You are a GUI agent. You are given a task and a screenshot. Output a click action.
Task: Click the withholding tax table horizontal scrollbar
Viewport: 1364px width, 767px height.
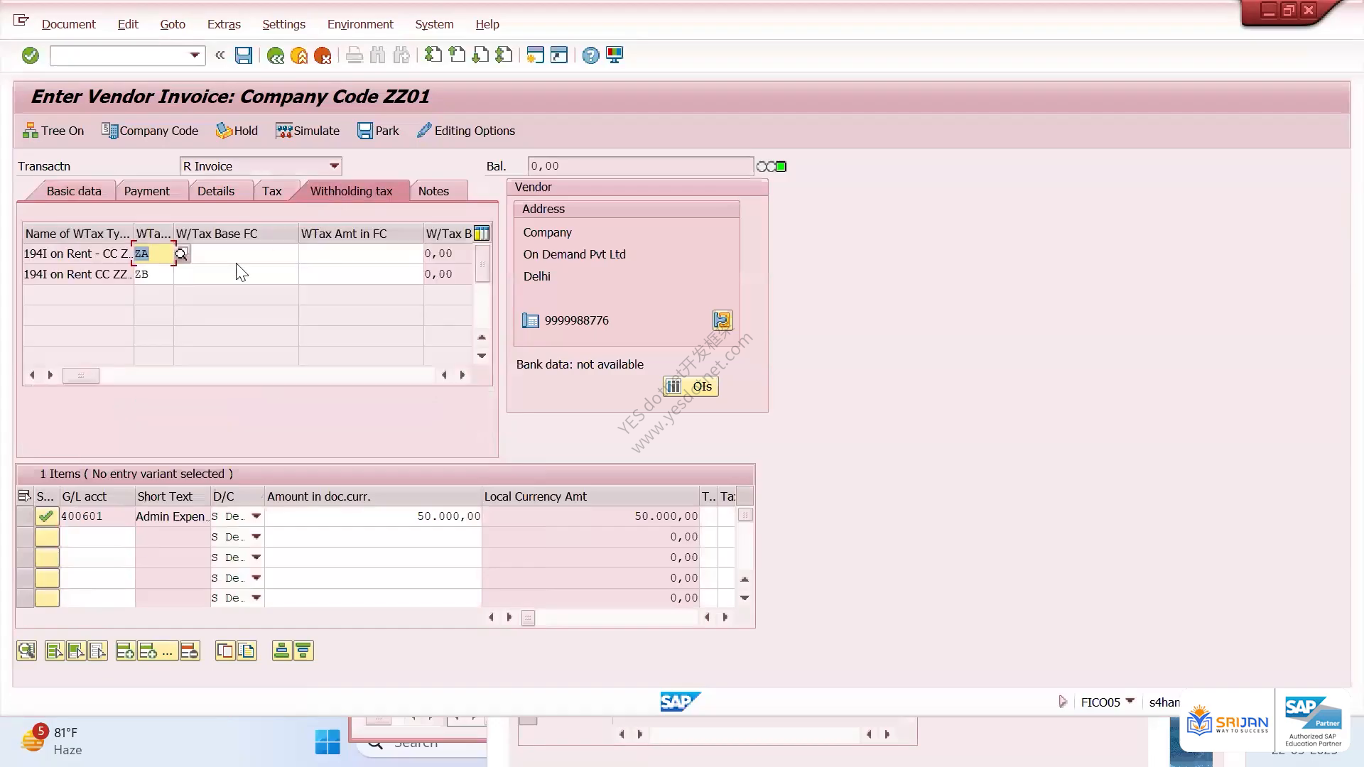click(247, 375)
